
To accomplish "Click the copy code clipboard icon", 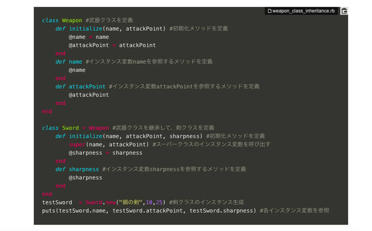I will click(x=344, y=11).
